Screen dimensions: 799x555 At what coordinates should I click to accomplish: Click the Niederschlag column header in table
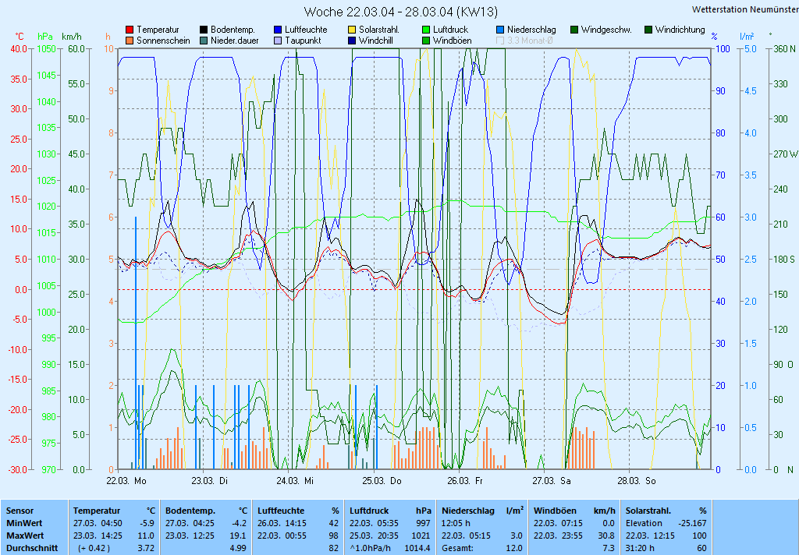click(468, 511)
